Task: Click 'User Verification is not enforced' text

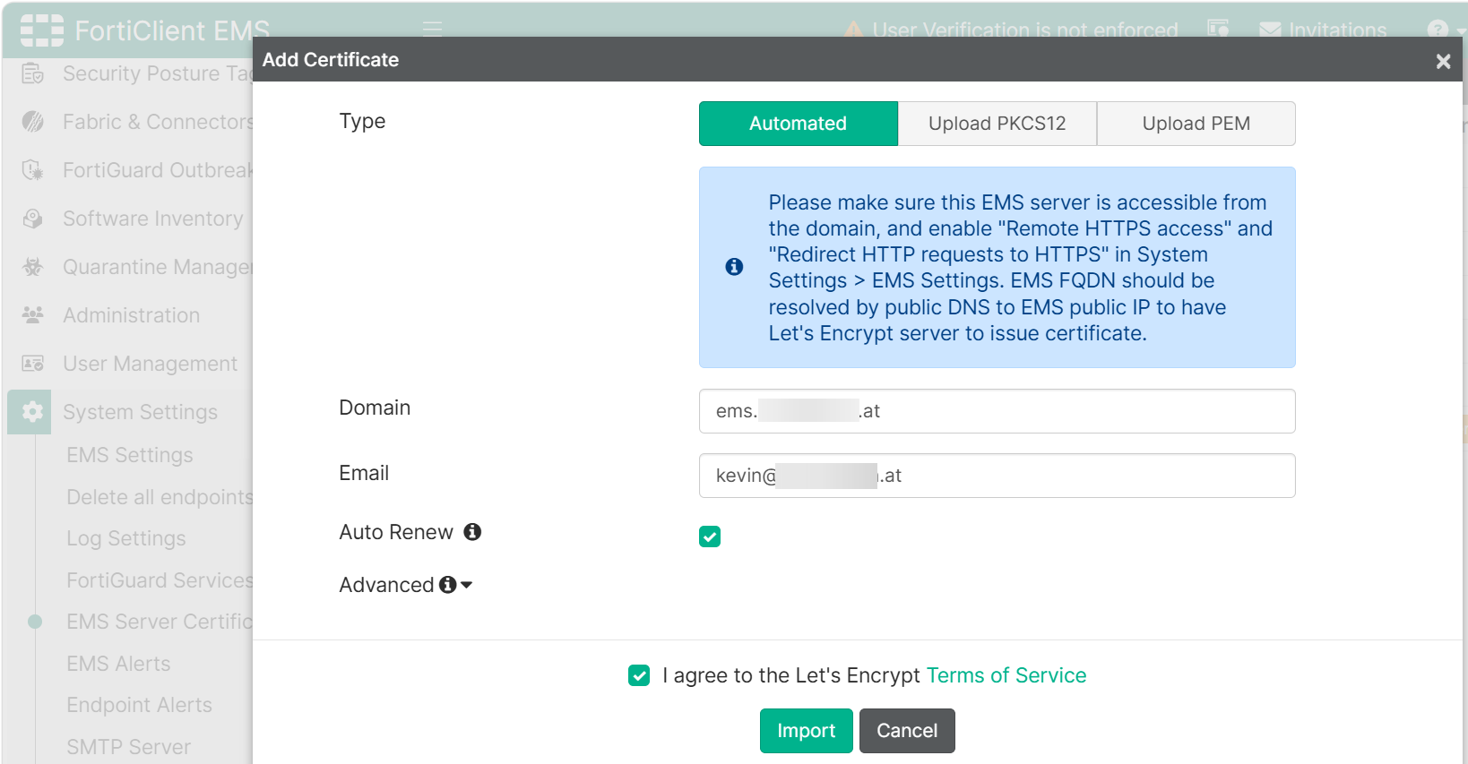Action: tap(1025, 30)
